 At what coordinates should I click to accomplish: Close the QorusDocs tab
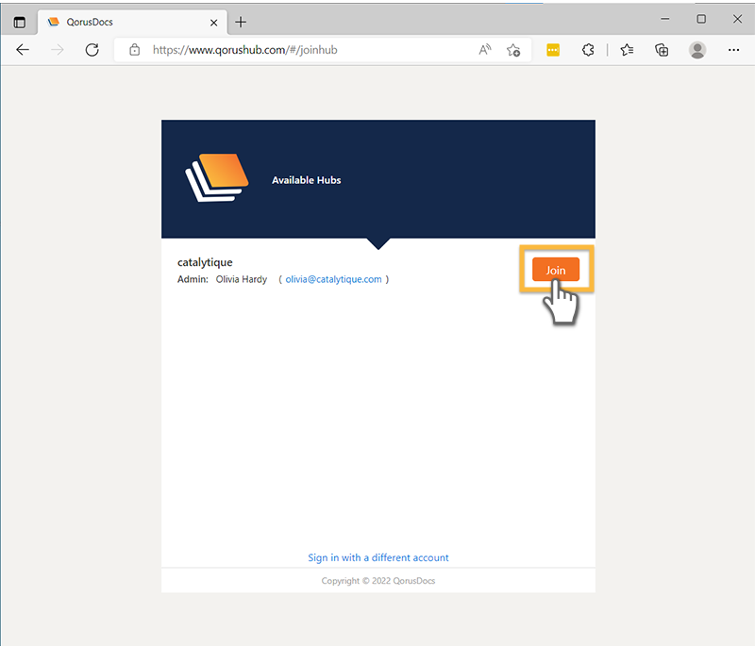214,23
